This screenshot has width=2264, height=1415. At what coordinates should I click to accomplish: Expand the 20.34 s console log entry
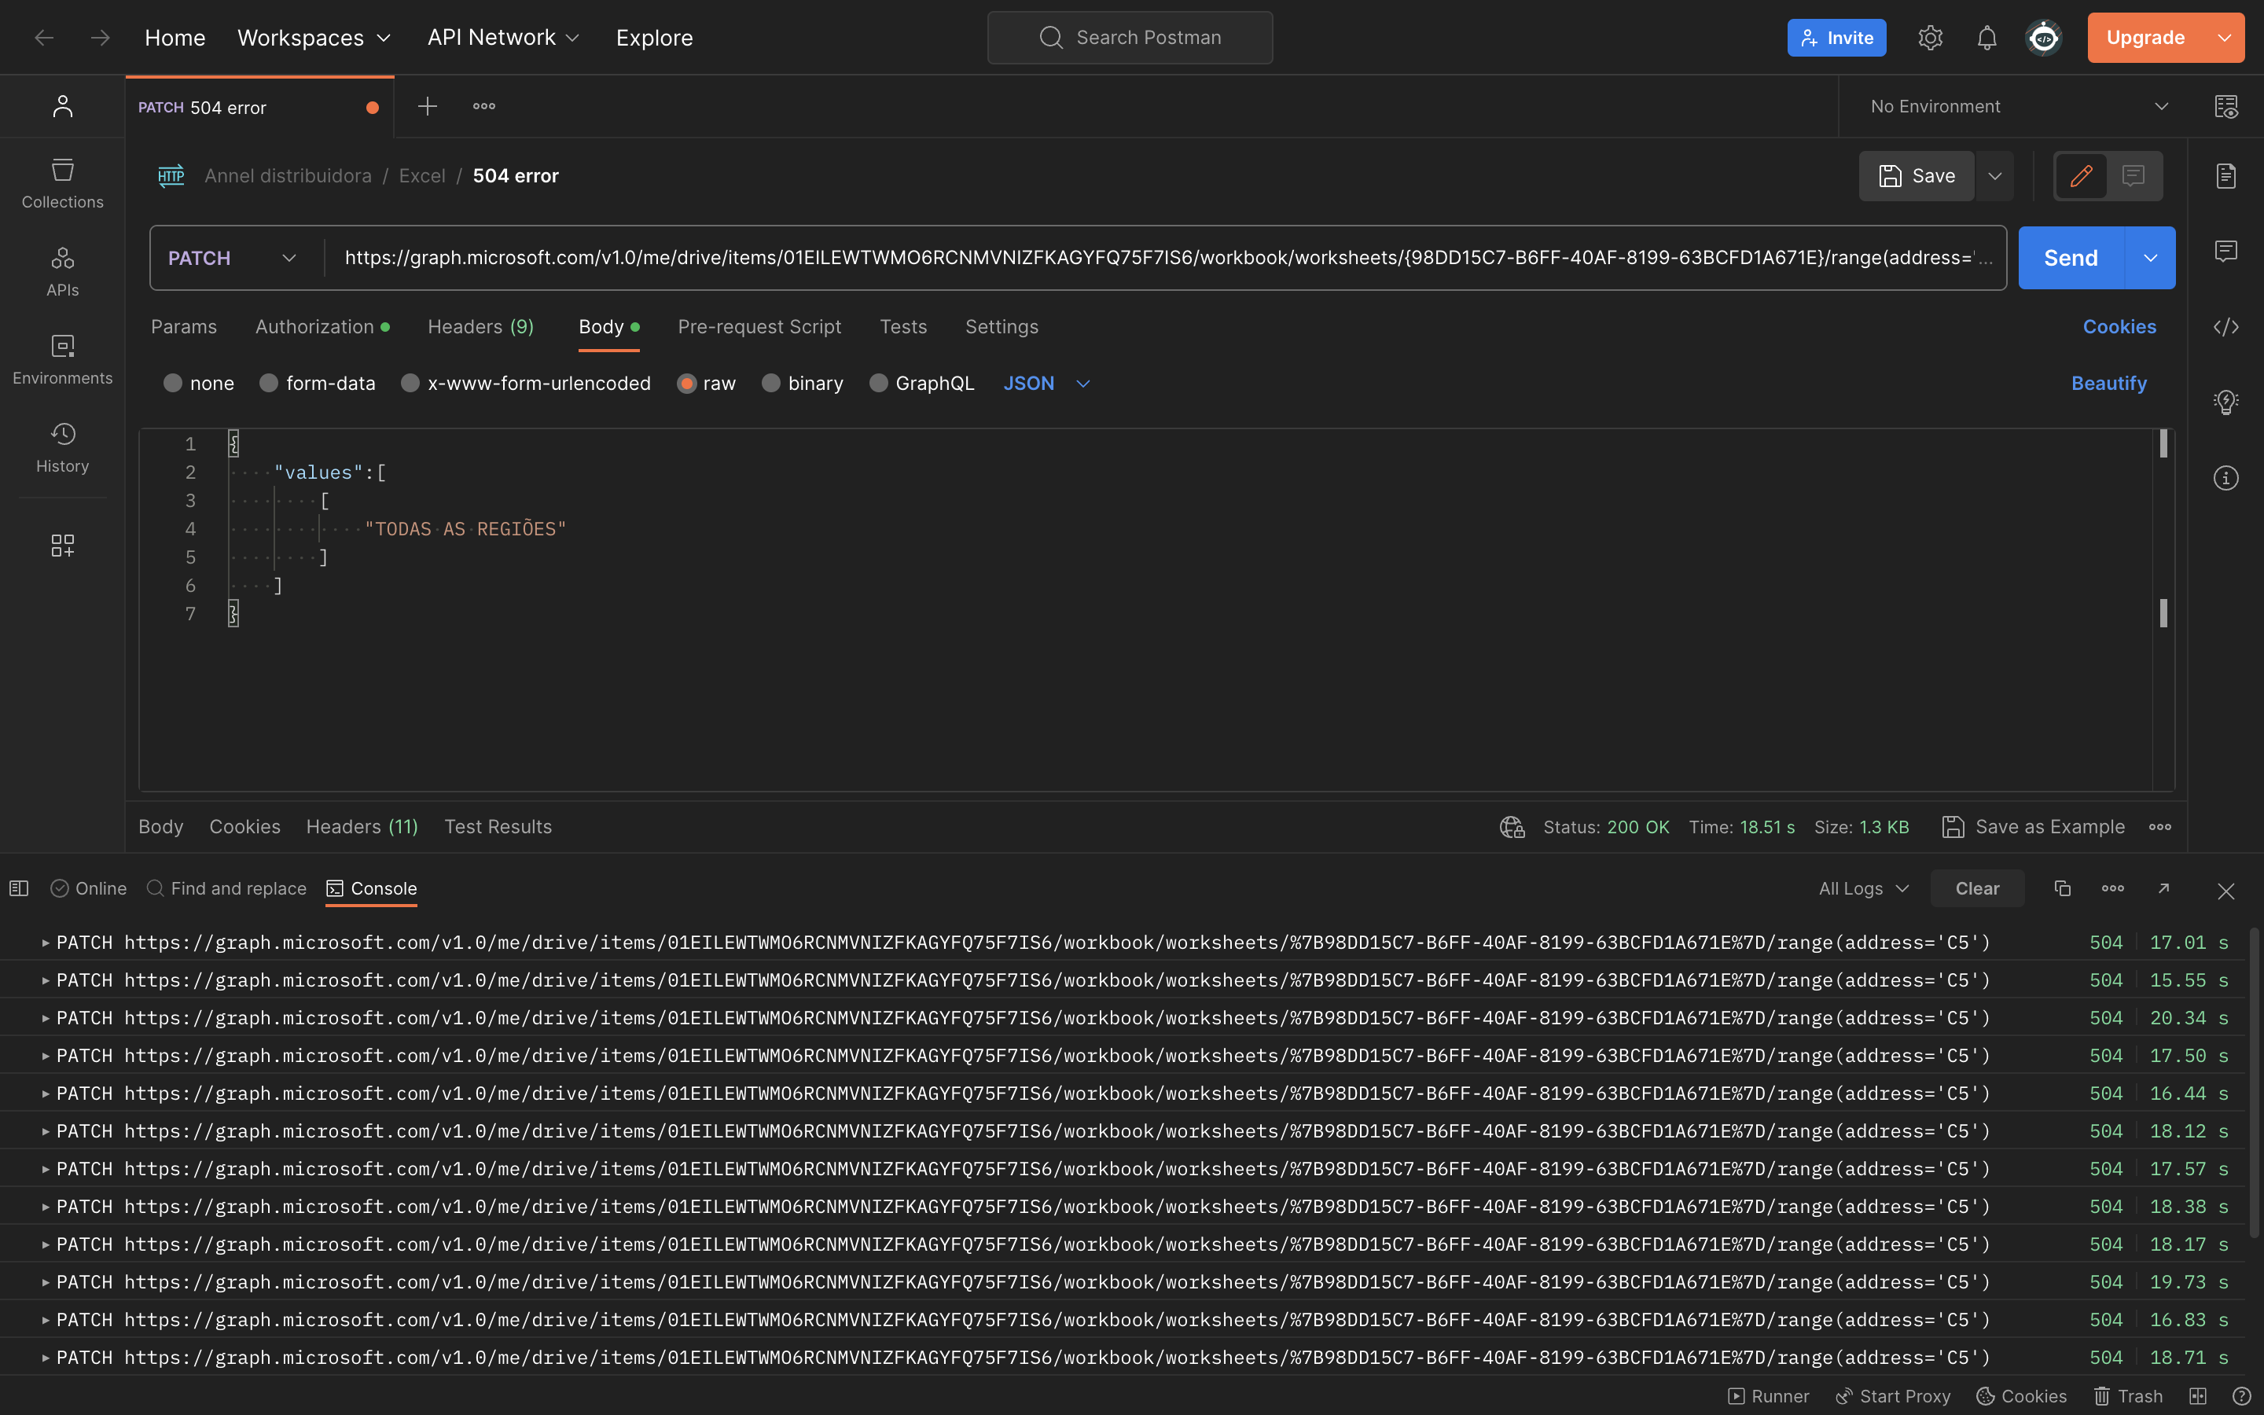pos(45,1018)
